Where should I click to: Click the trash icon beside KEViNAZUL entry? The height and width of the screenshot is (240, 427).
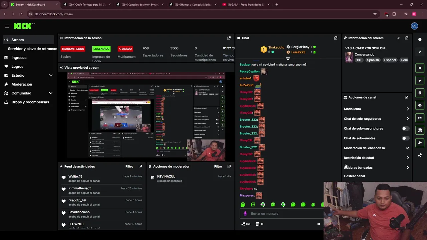[152, 178]
